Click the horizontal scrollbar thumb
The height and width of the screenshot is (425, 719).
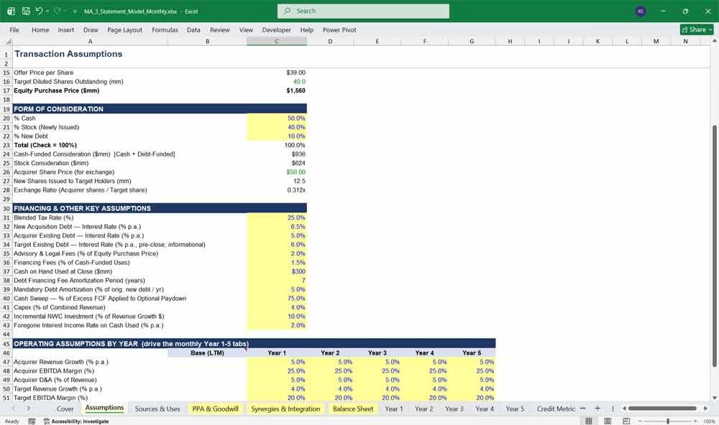click(662, 408)
